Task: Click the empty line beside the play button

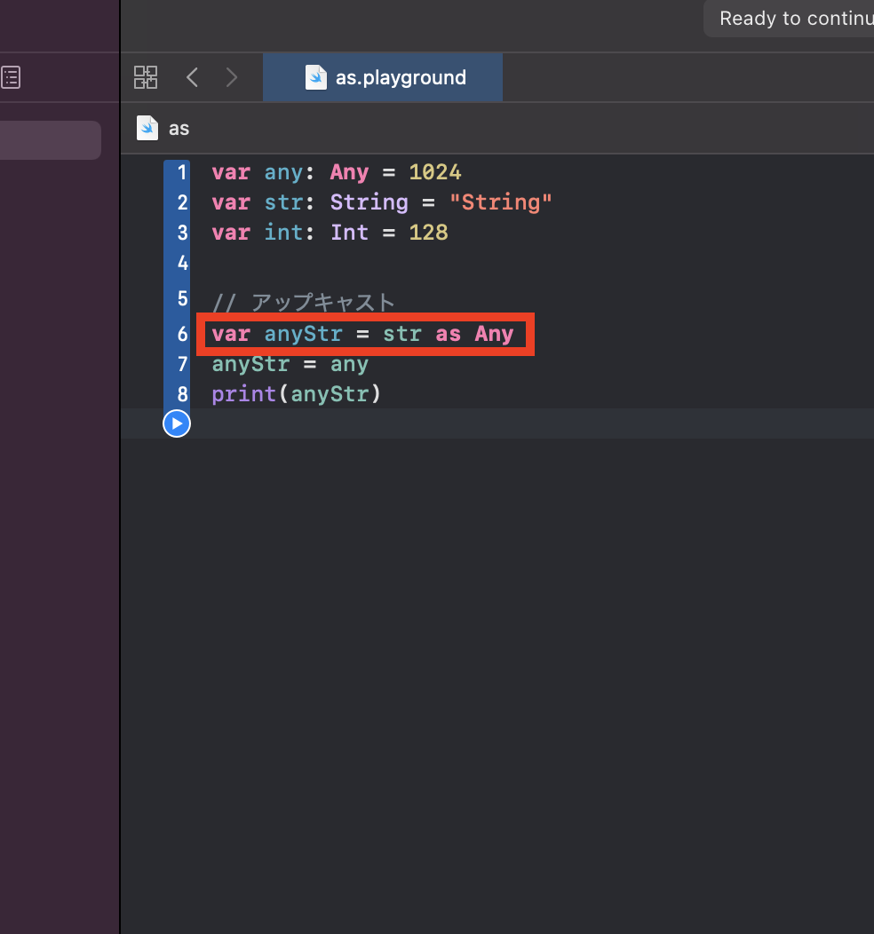Action: click(x=532, y=423)
